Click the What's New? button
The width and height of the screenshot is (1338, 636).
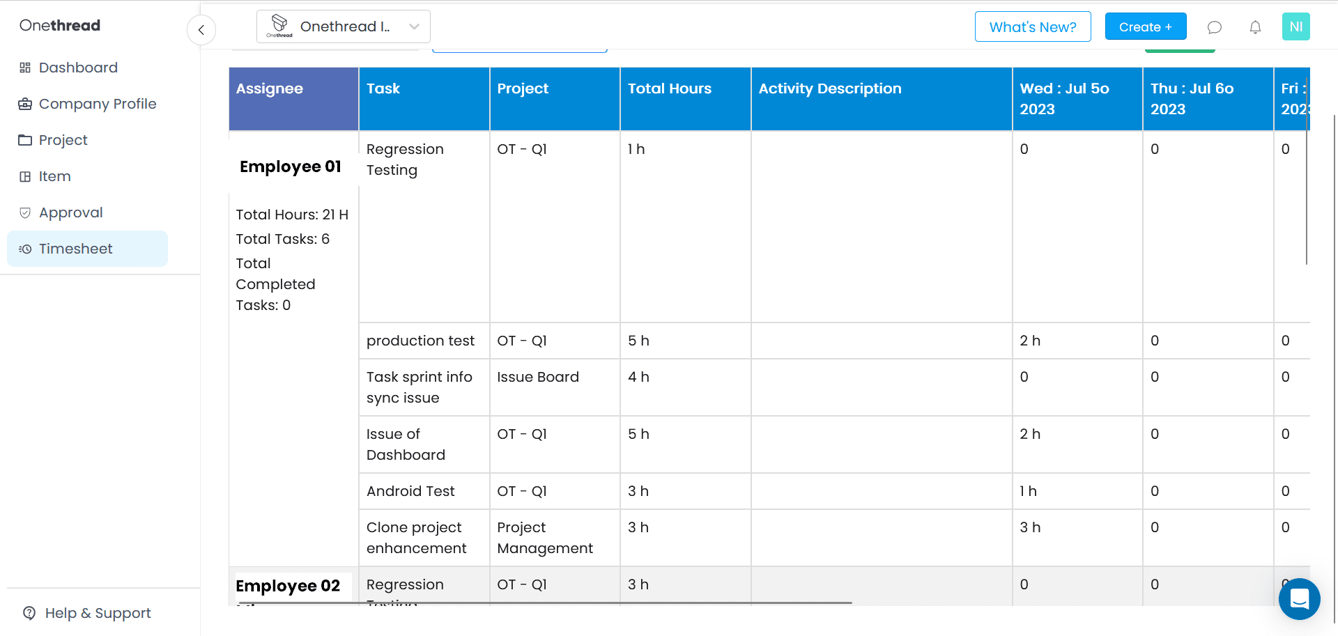(1033, 26)
